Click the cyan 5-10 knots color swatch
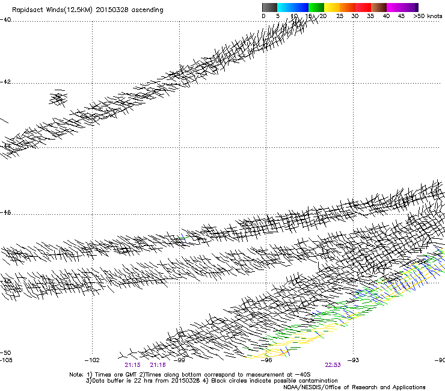445x391 pixels. pos(285,7)
